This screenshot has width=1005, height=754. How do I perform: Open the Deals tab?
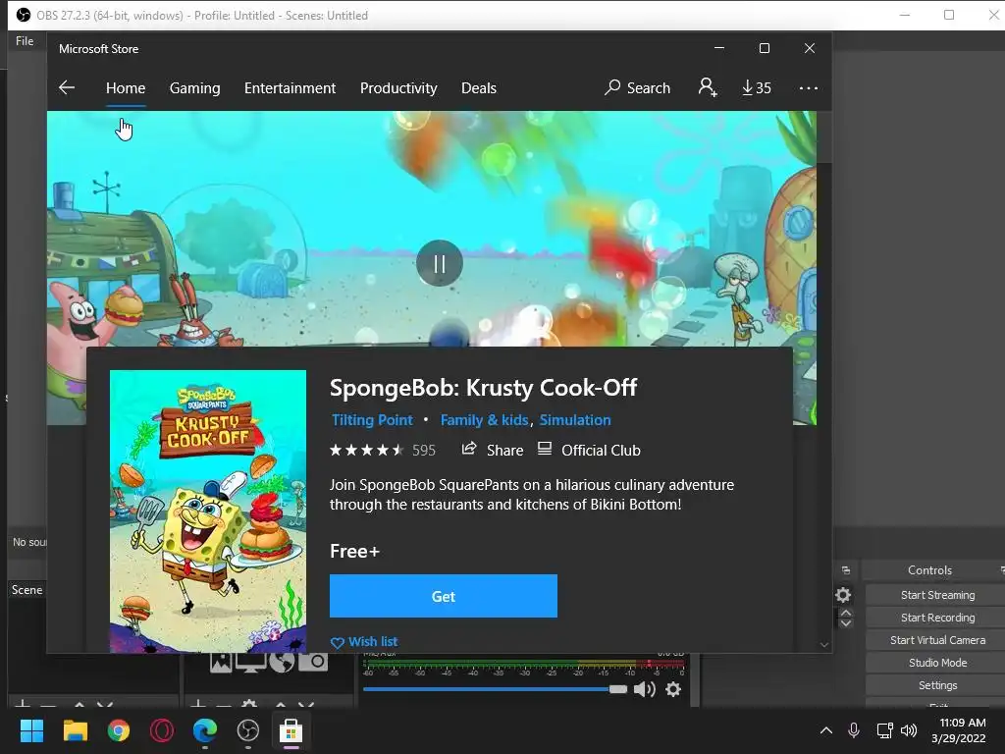tap(479, 87)
